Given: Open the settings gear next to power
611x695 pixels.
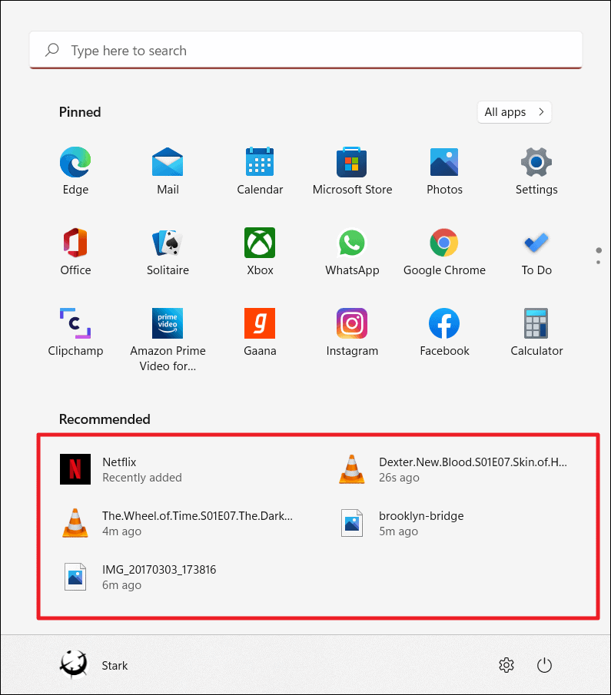Looking at the screenshot, I should [x=506, y=665].
